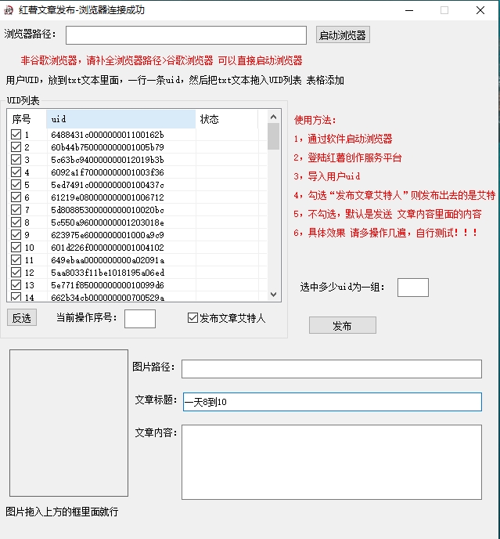This screenshot has height=539, width=500.
Task: Click the UID list scroll up arrow
Action: (273, 117)
